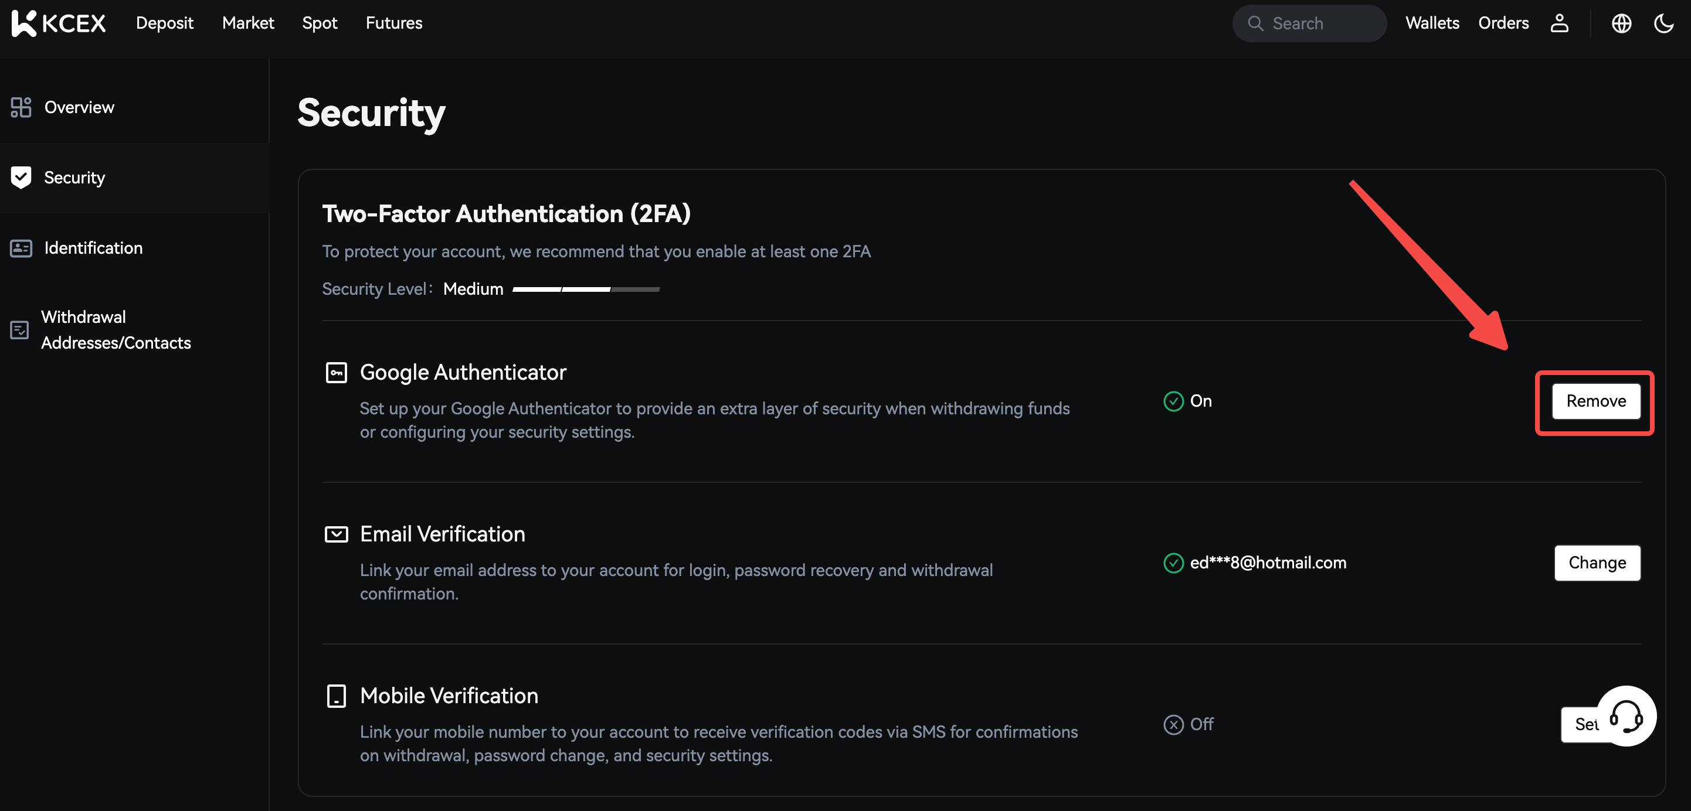Click the Security shield icon in sidebar

click(x=21, y=177)
